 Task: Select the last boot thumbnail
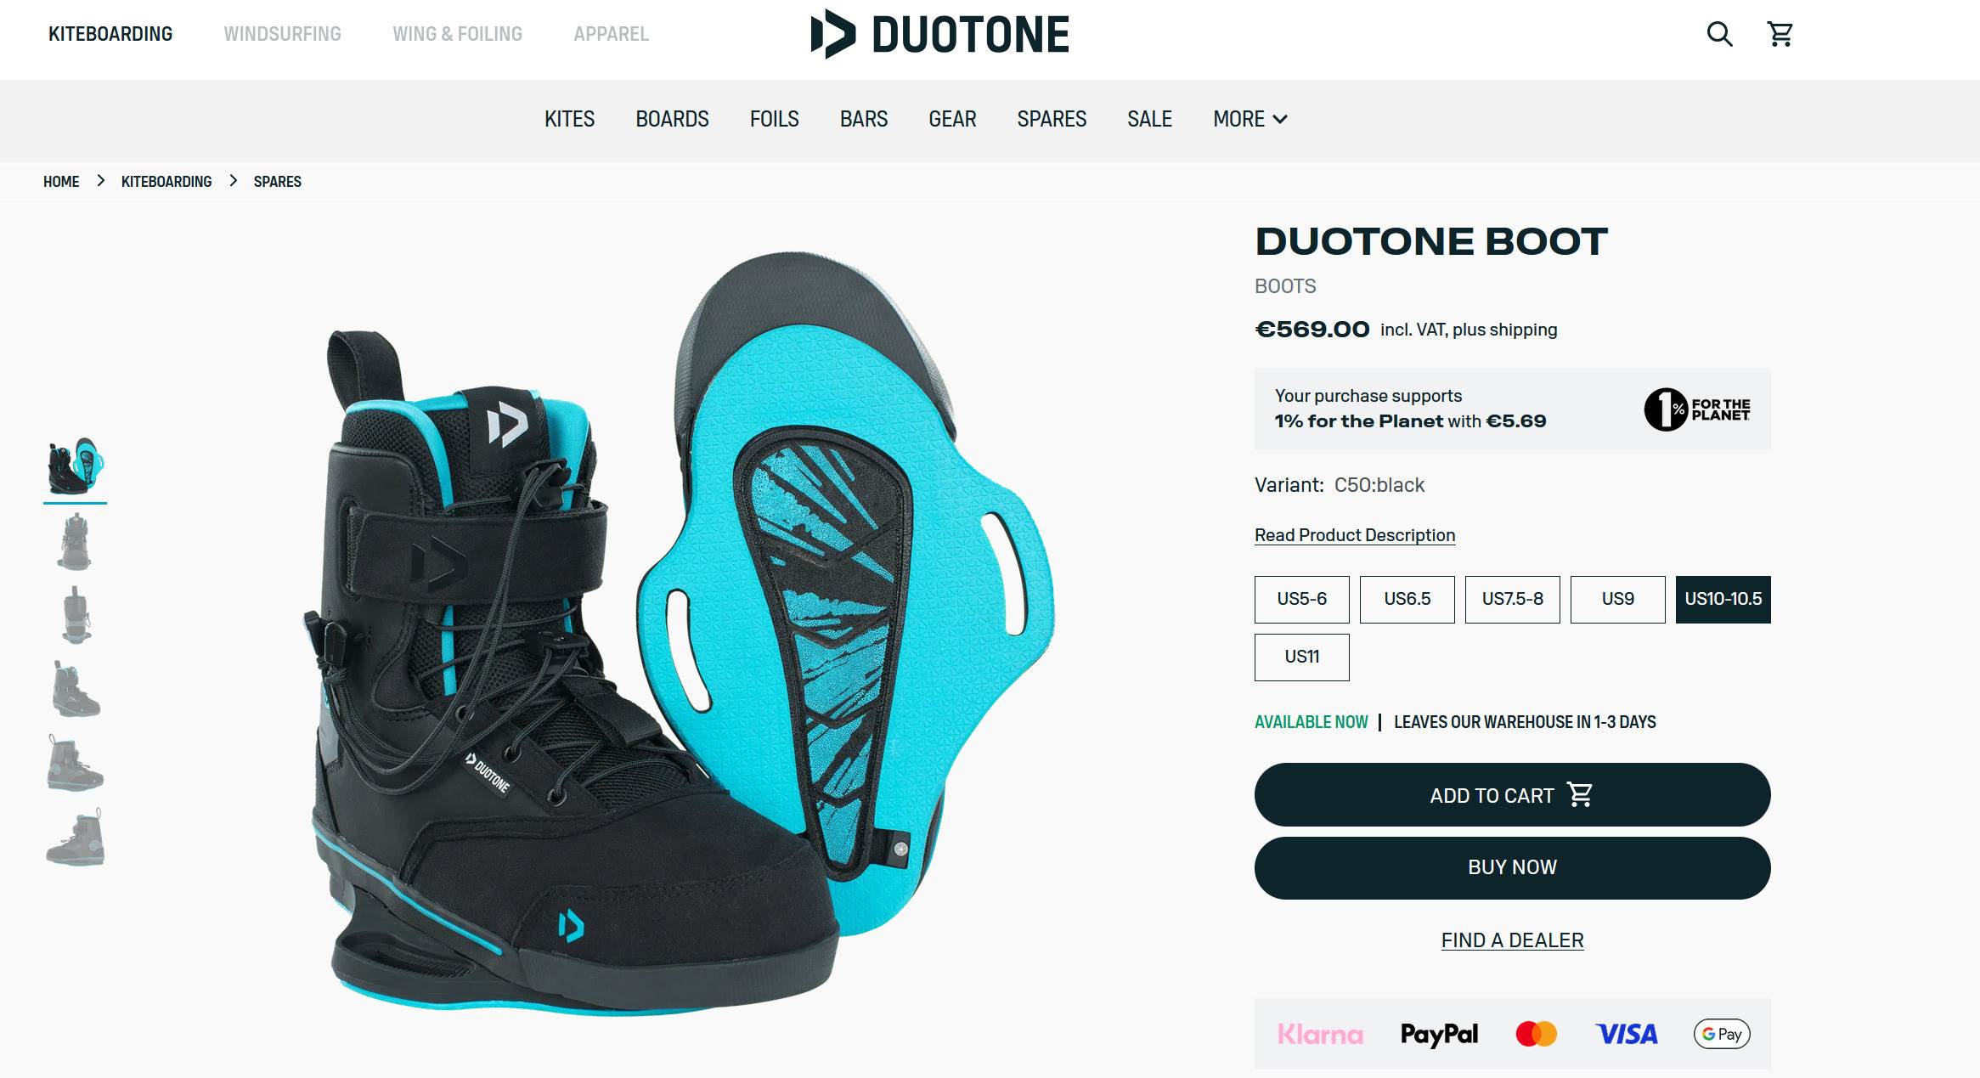coord(76,837)
